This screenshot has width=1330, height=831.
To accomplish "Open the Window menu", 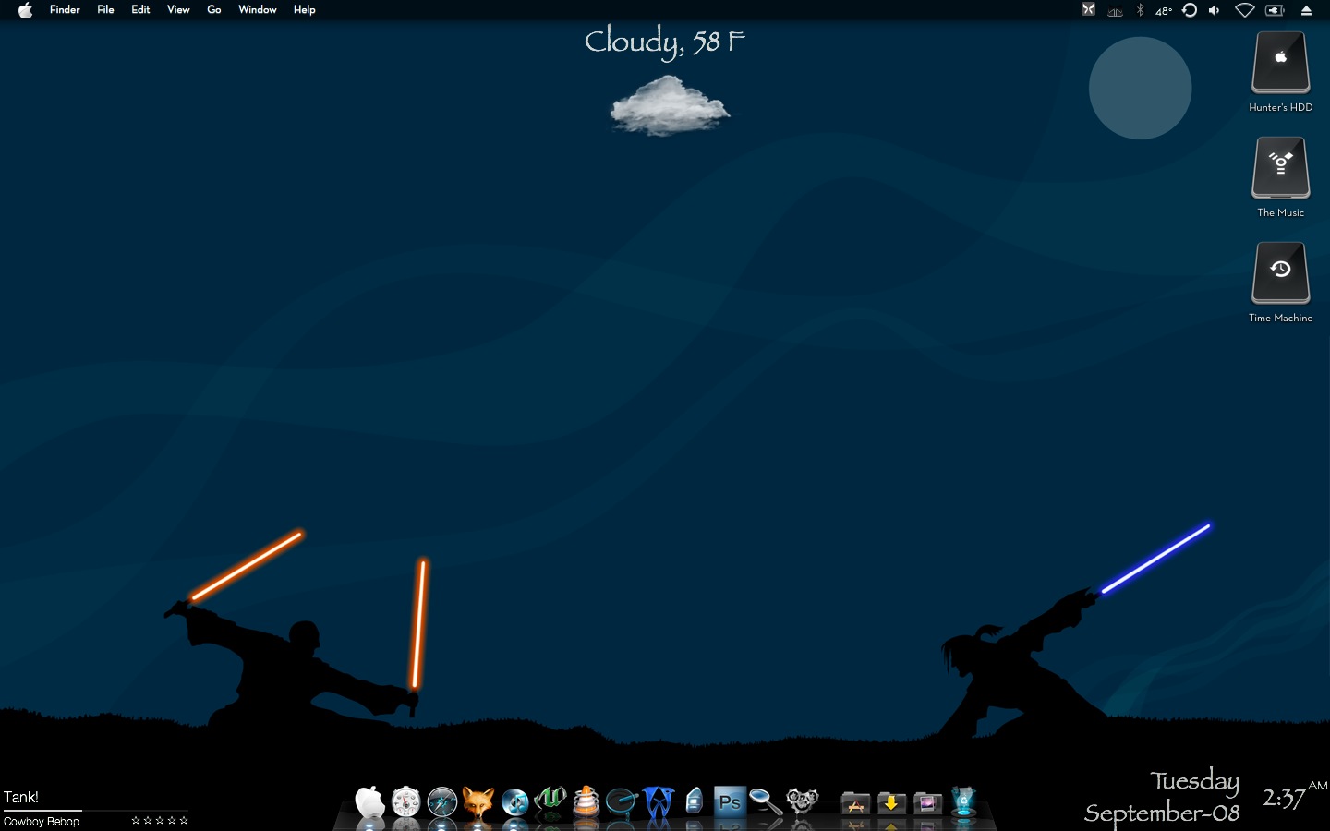I will click(258, 10).
